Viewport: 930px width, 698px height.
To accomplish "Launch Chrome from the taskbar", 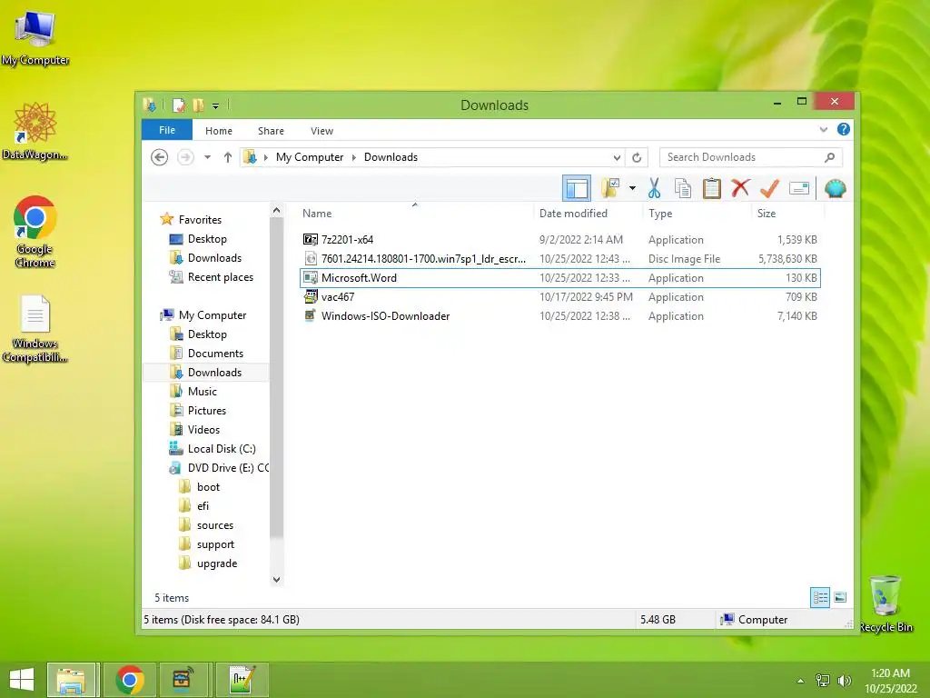I will (x=130, y=680).
